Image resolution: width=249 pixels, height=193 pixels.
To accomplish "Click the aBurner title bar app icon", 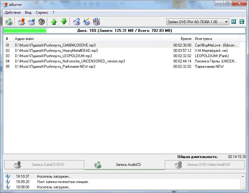I will click(x=5, y=4).
